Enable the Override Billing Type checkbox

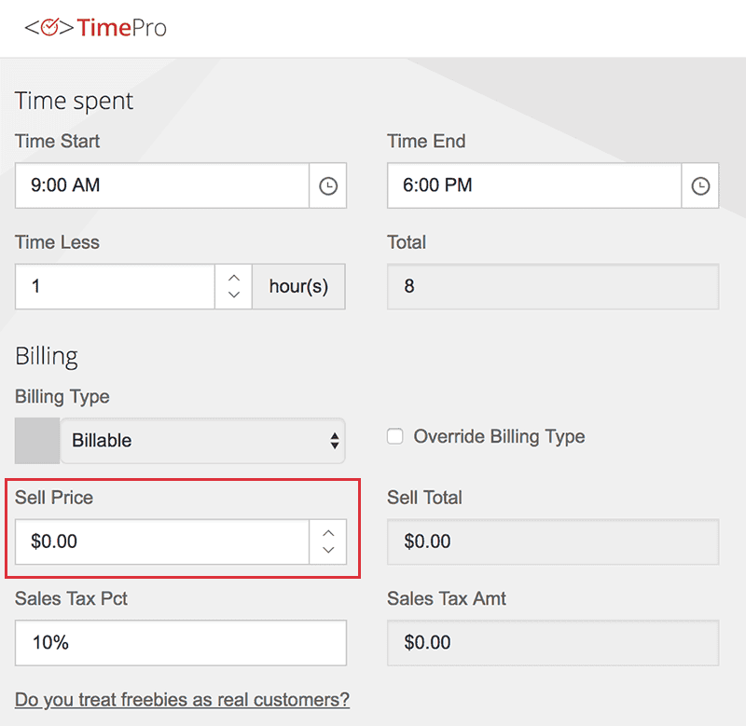[395, 437]
